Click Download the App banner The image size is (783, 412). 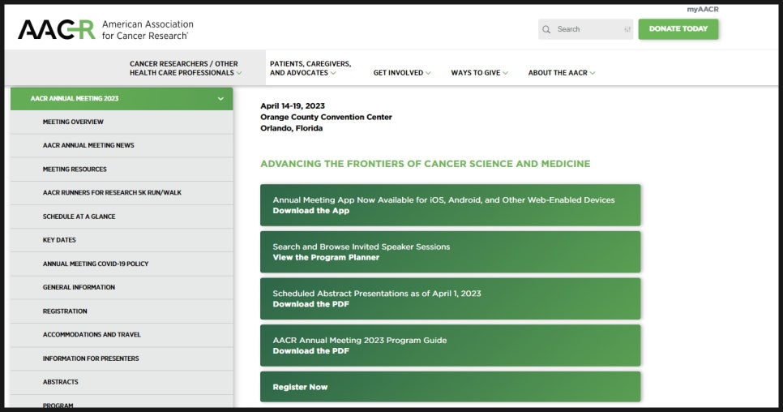point(450,205)
